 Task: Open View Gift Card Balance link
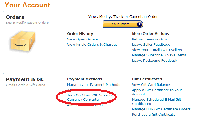[x=151, y=85]
